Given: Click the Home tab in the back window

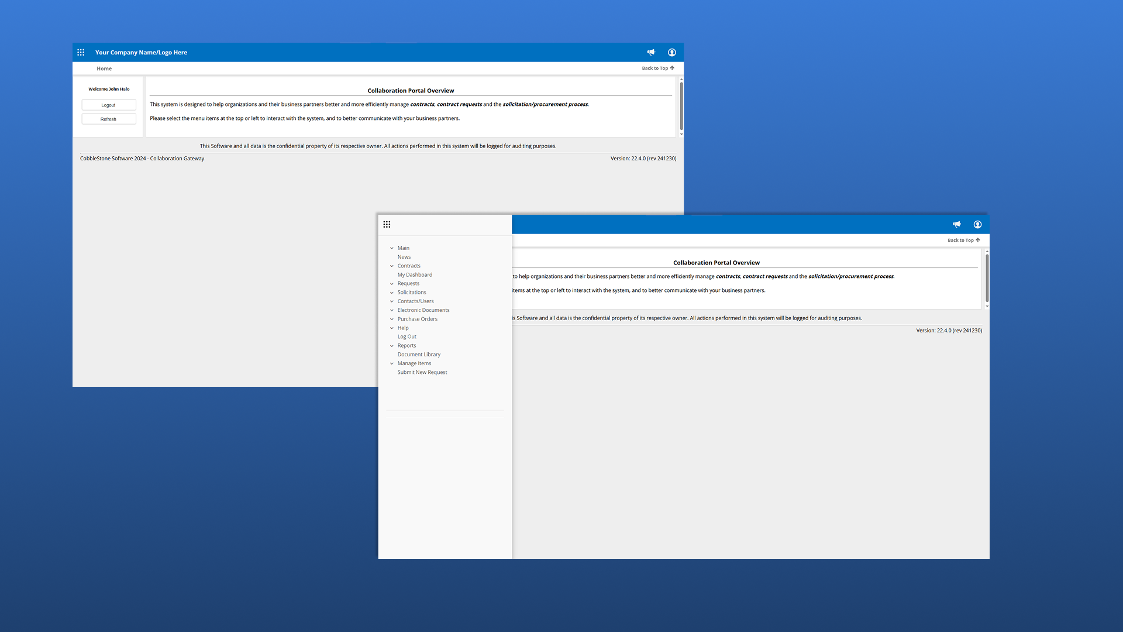Looking at the screenshot, I should 104,68.
